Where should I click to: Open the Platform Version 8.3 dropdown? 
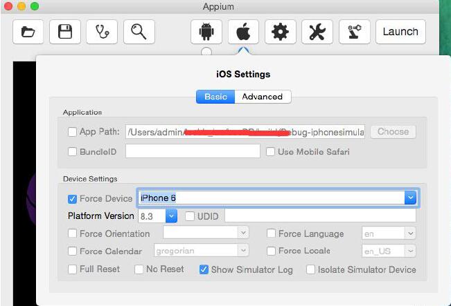click(x=171, y=216)
